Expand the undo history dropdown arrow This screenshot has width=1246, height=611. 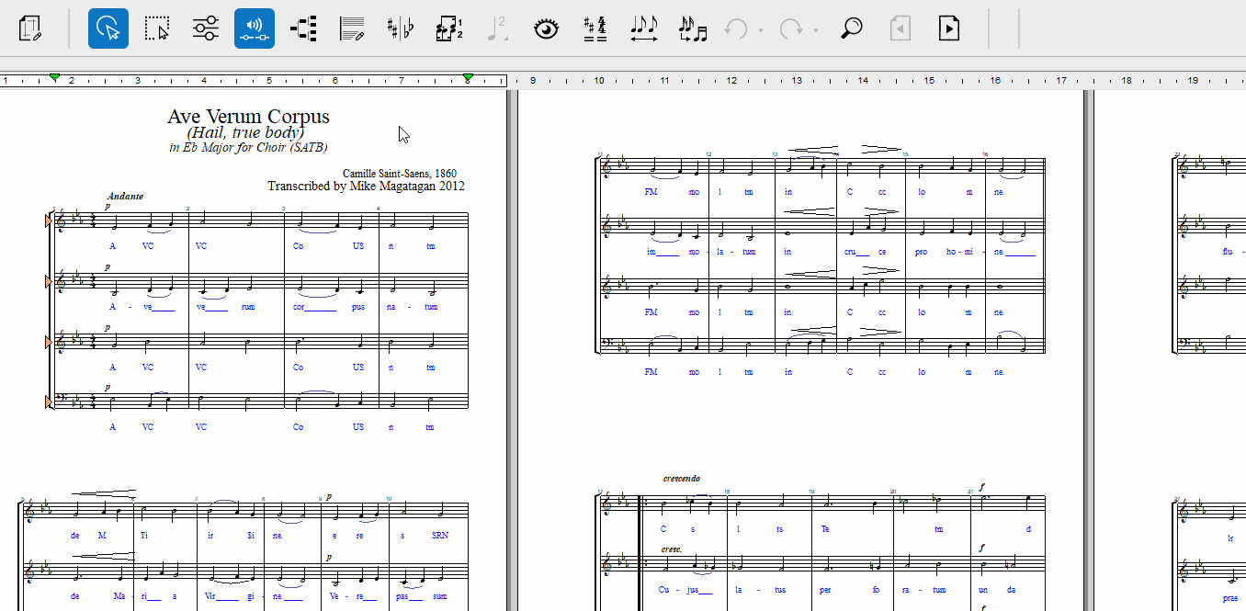tap(761, 30)
